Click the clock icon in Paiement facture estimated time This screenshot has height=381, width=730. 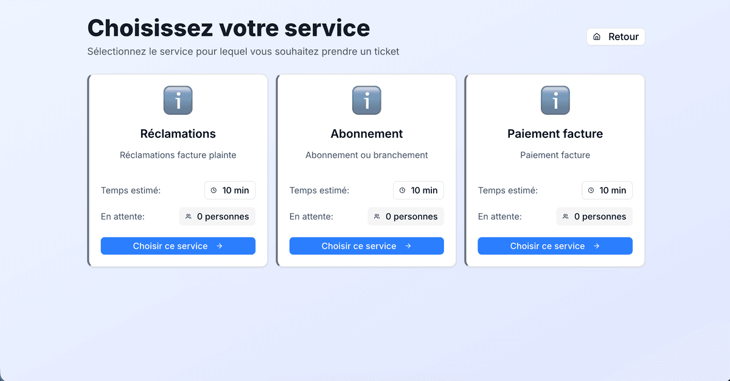click(591, 190)
